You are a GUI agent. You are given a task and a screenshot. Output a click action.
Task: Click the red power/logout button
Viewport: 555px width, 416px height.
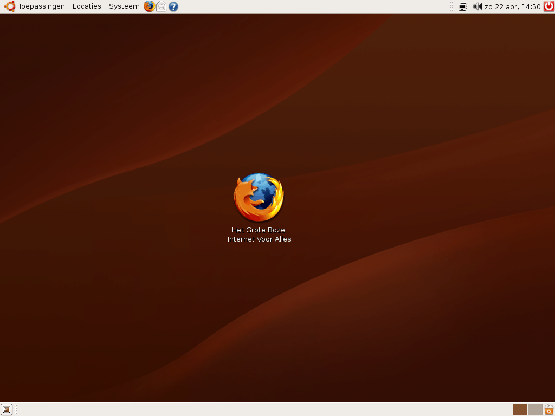549,6
